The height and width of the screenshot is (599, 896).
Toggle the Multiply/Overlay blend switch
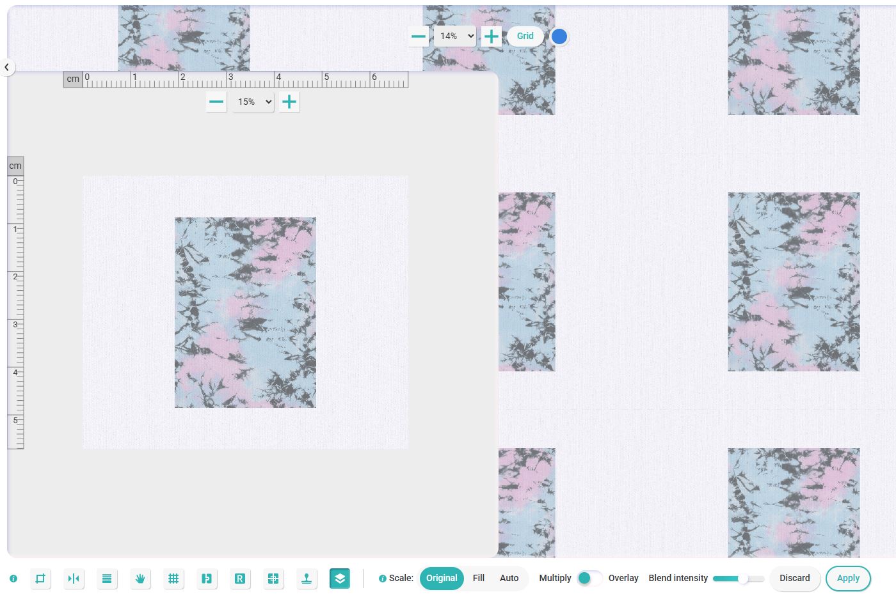tap(589, 578)
